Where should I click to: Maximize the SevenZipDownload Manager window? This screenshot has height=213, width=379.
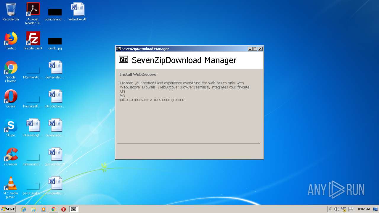255,49
